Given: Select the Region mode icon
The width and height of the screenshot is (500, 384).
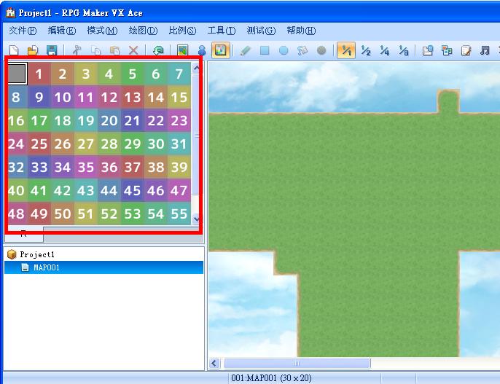Looking at the screenshot, I should coord(221,50).
